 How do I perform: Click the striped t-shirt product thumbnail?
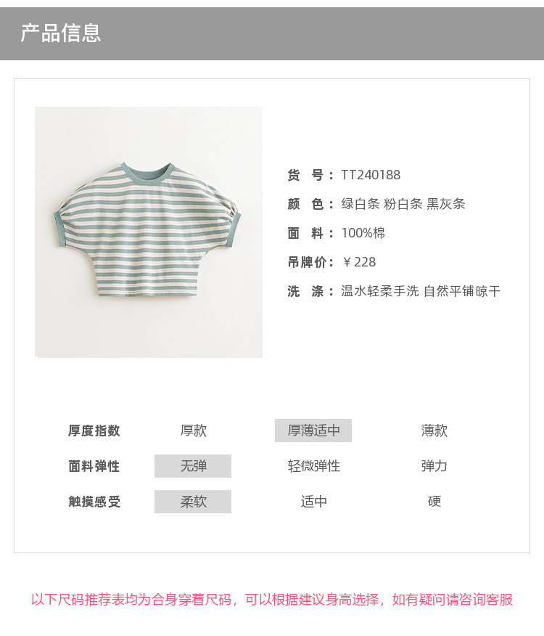[149, 232]
